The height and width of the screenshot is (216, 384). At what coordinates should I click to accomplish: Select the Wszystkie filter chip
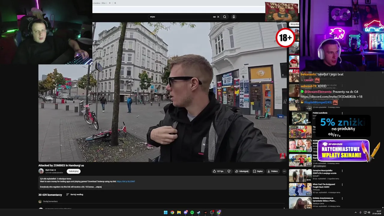(x=295, y=24)
